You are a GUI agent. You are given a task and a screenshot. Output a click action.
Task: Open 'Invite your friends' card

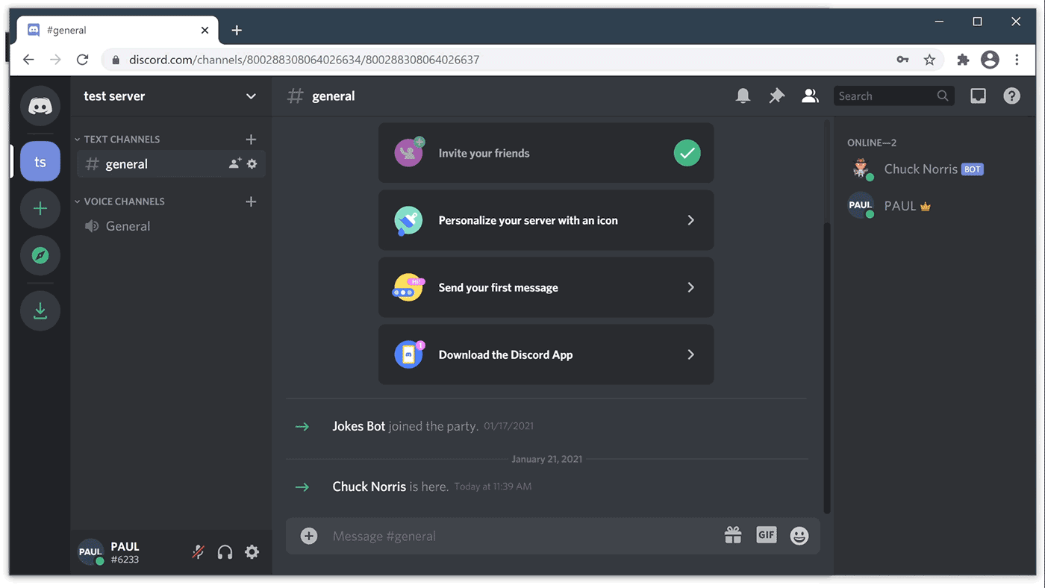pyautogui.click(x=546, y=153)
